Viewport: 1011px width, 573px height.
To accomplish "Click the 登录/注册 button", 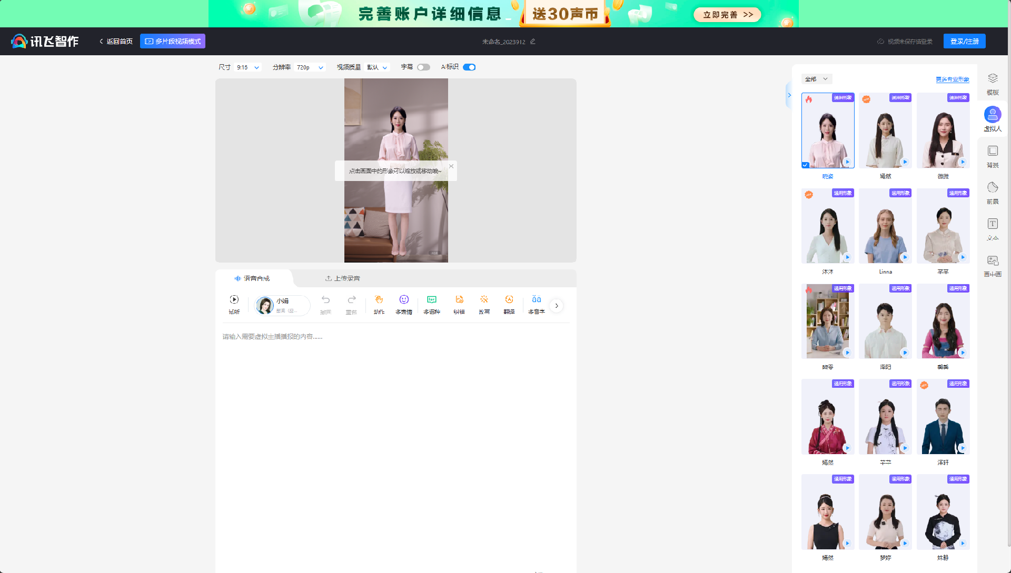I will point(965,41).
